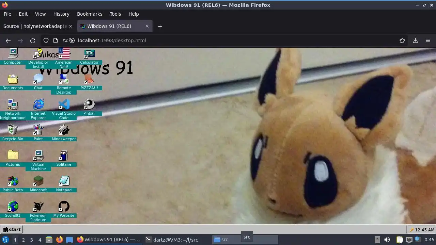Open a new Firefox tab
The width and height of the screenshot is (436, 245).
coord(160,26)
